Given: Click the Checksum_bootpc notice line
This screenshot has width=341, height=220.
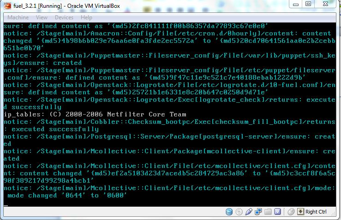Looking at the screenshot, I should (x=169, y=125).
